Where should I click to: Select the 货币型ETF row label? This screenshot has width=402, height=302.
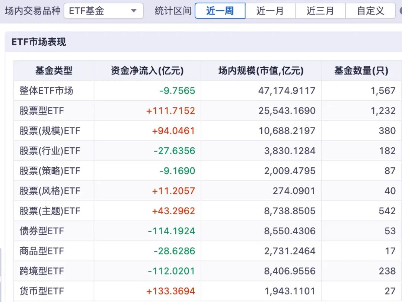click(42, 291)
